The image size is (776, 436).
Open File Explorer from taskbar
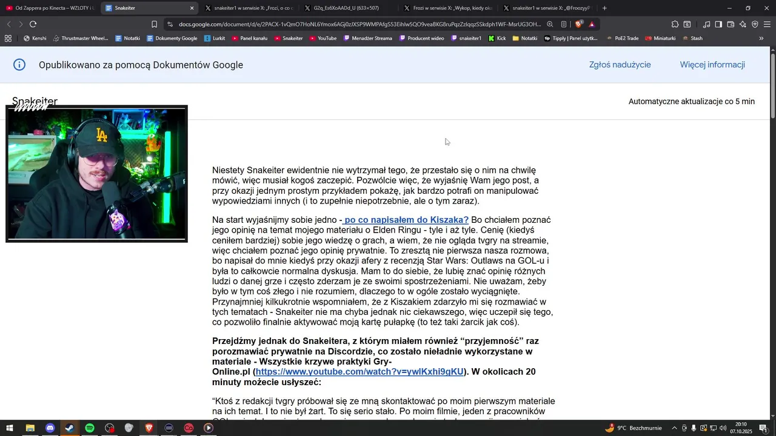pyautogui.click(x=30, y=428)
